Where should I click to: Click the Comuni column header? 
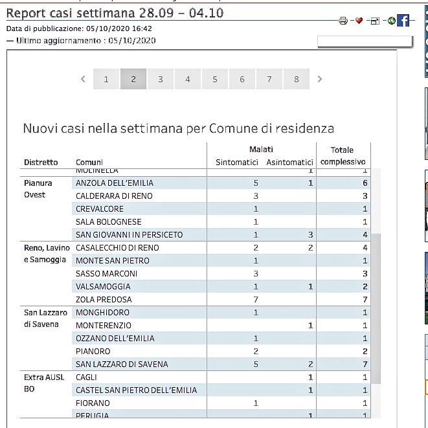(89, 163)
